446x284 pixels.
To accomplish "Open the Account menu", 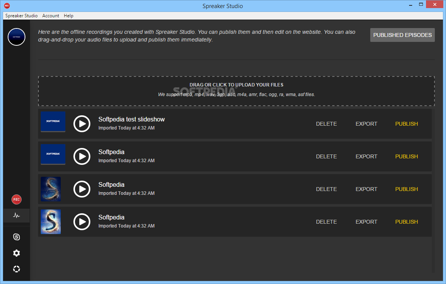I will click(x=51, y=16).
